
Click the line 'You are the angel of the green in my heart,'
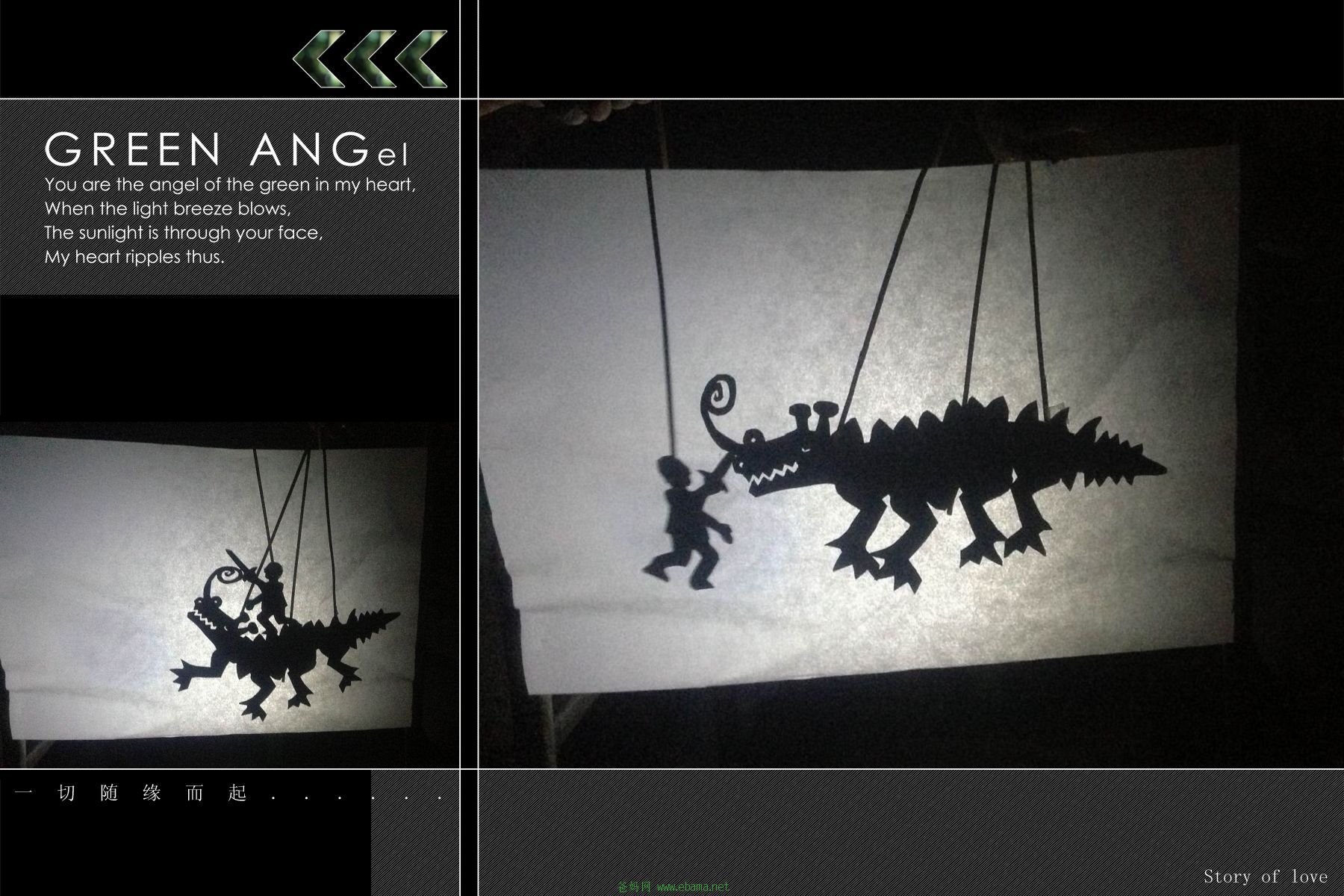pyautogui.click(x=230, y=184)
